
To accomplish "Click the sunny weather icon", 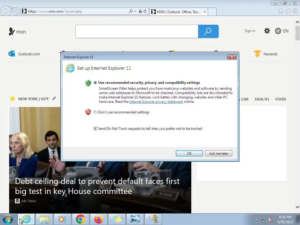I will click(x=12, y=99).
